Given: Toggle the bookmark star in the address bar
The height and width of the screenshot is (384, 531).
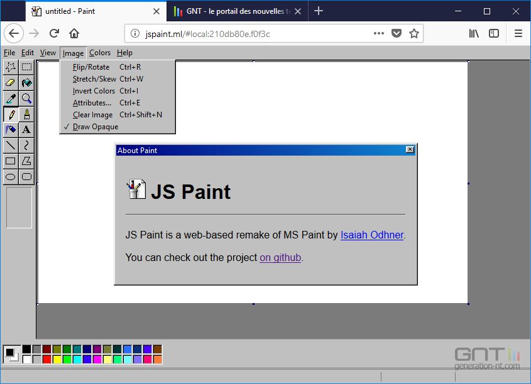Looking at the screenshot, I should click(x=414, y=33).
